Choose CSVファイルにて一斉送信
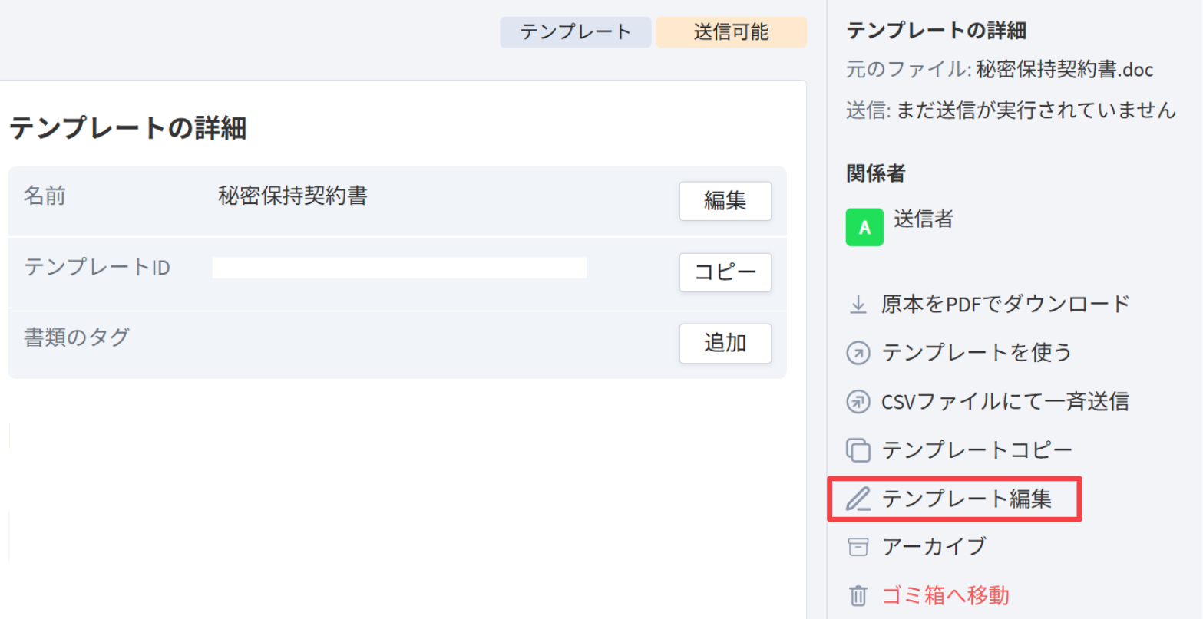 click(1006, 401)
